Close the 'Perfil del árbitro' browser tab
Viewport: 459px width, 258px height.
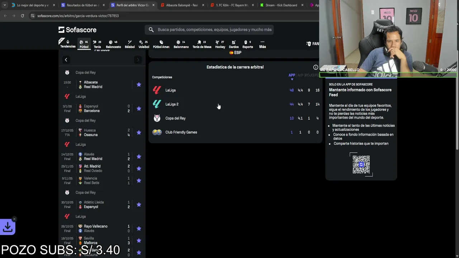[153, 5]
